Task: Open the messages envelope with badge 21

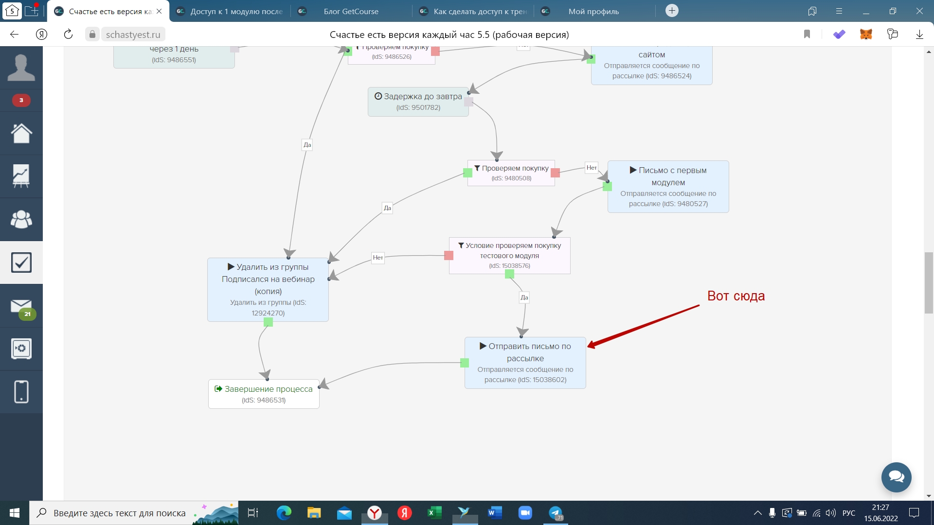Action: [21, 306]
